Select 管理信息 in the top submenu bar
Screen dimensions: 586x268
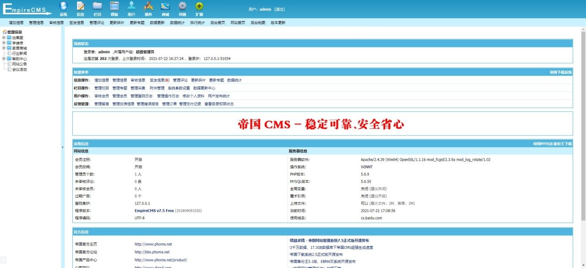click(x=37, y=22)
